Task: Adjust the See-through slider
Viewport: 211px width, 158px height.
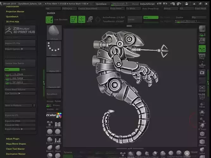Action: (120, 4)
